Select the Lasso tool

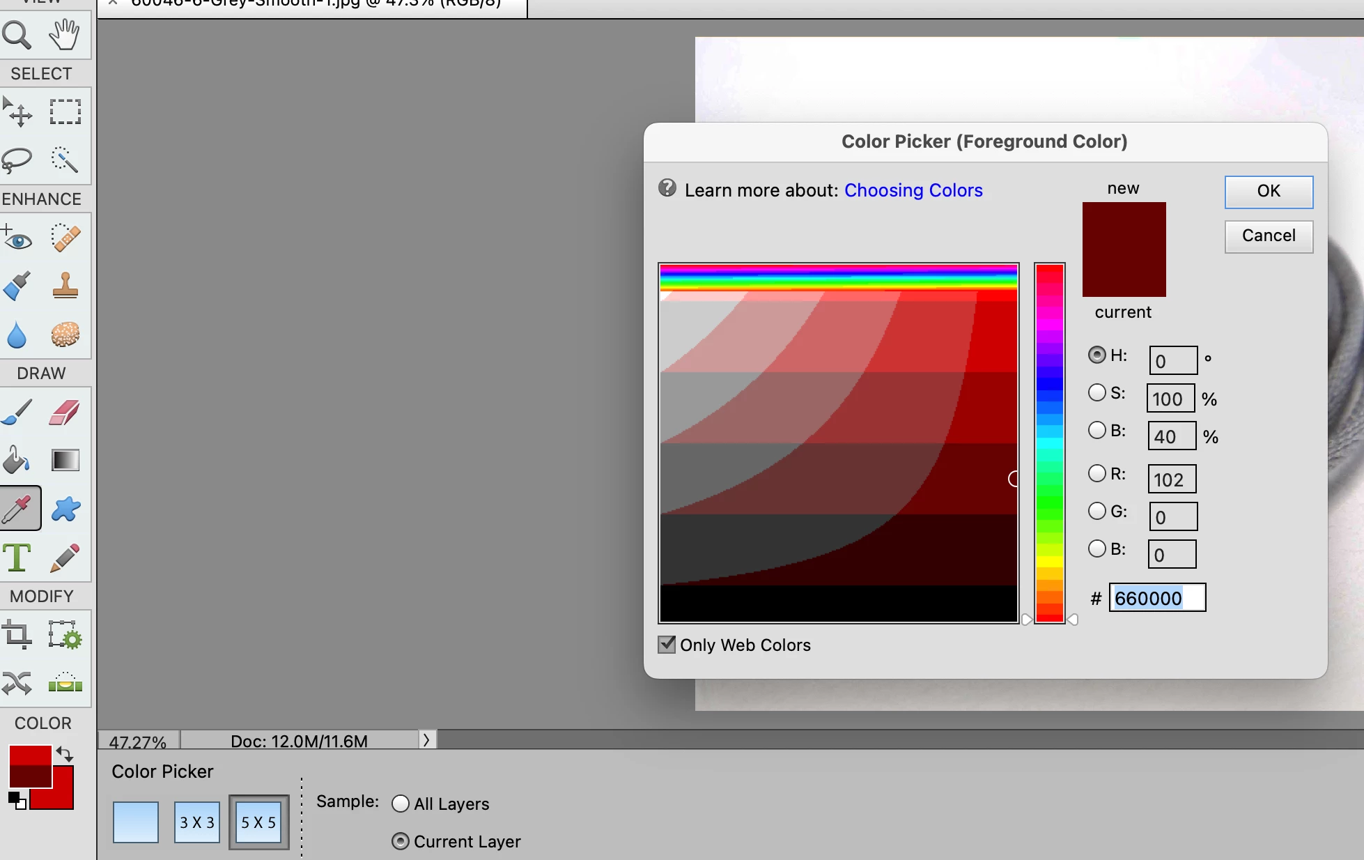coord(17,160)
